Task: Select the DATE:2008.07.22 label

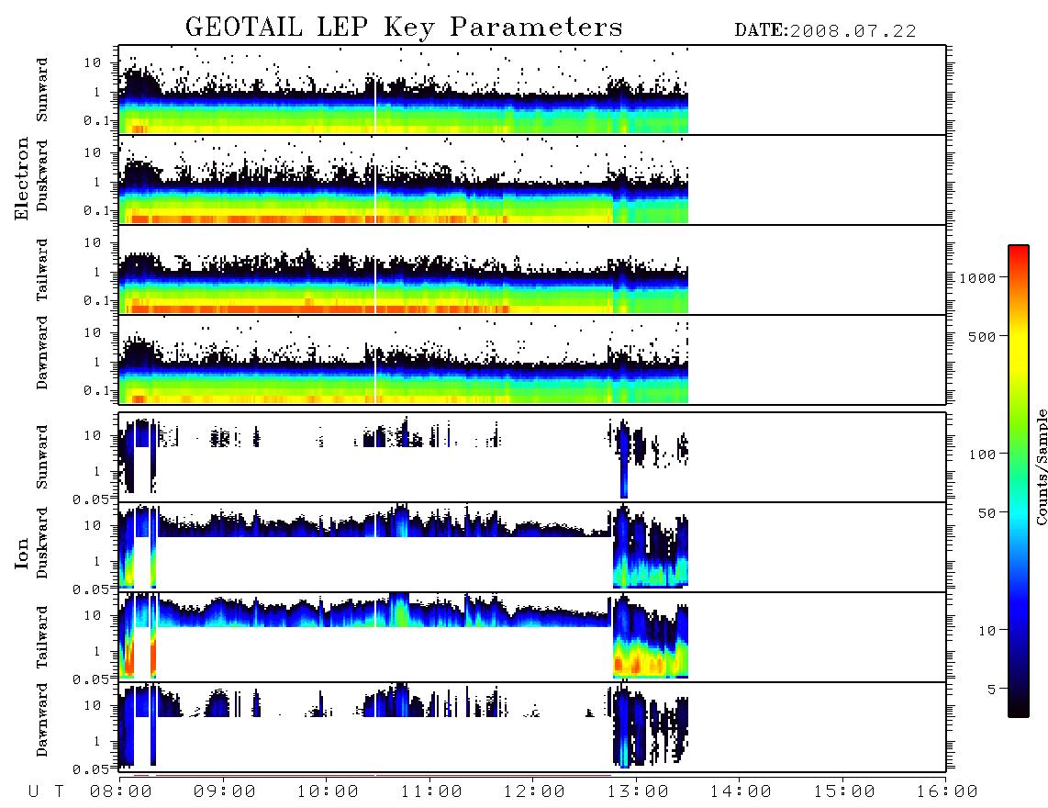Action: point(825,31)
